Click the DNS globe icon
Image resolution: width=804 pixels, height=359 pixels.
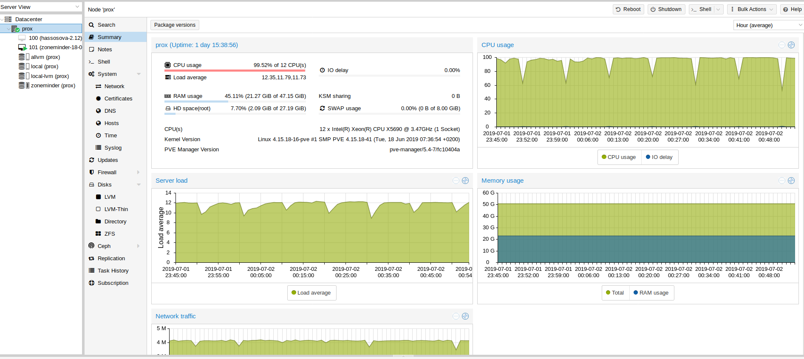point(98,111)
